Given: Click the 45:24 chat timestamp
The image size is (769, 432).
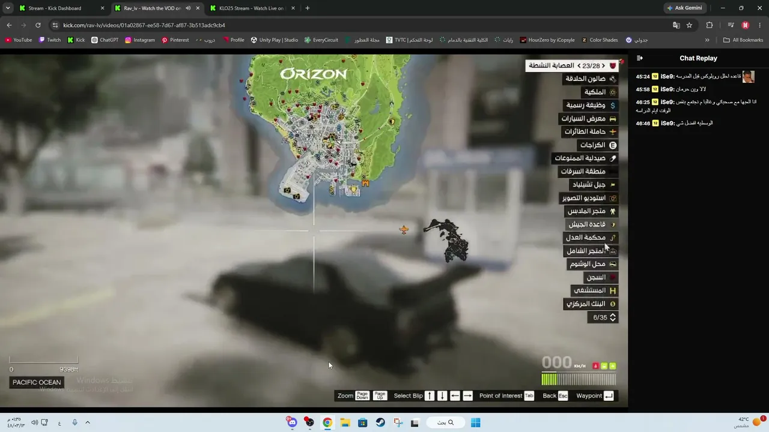Looking at the screenshot, I should point(643,77).
